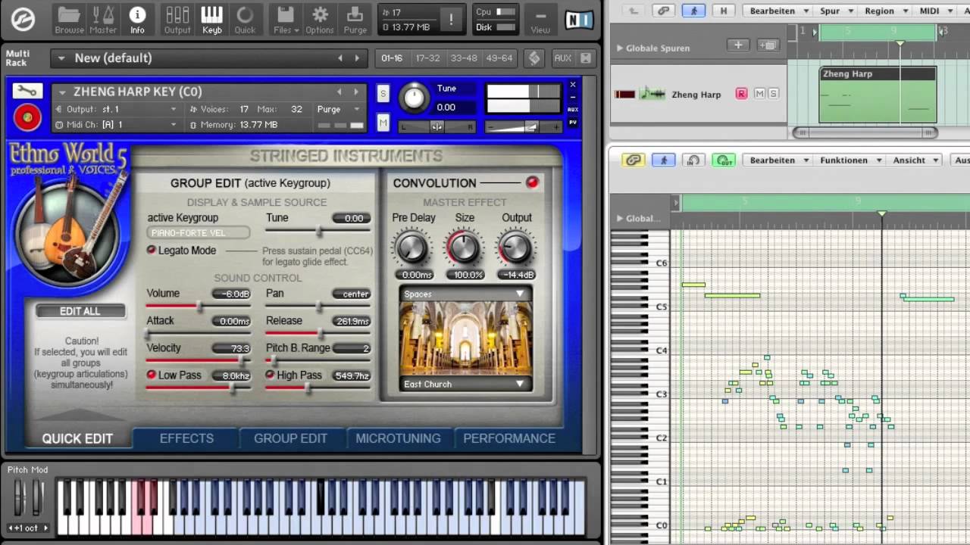Show the Output mixer section
970x545 pixels.
(177, 19)
